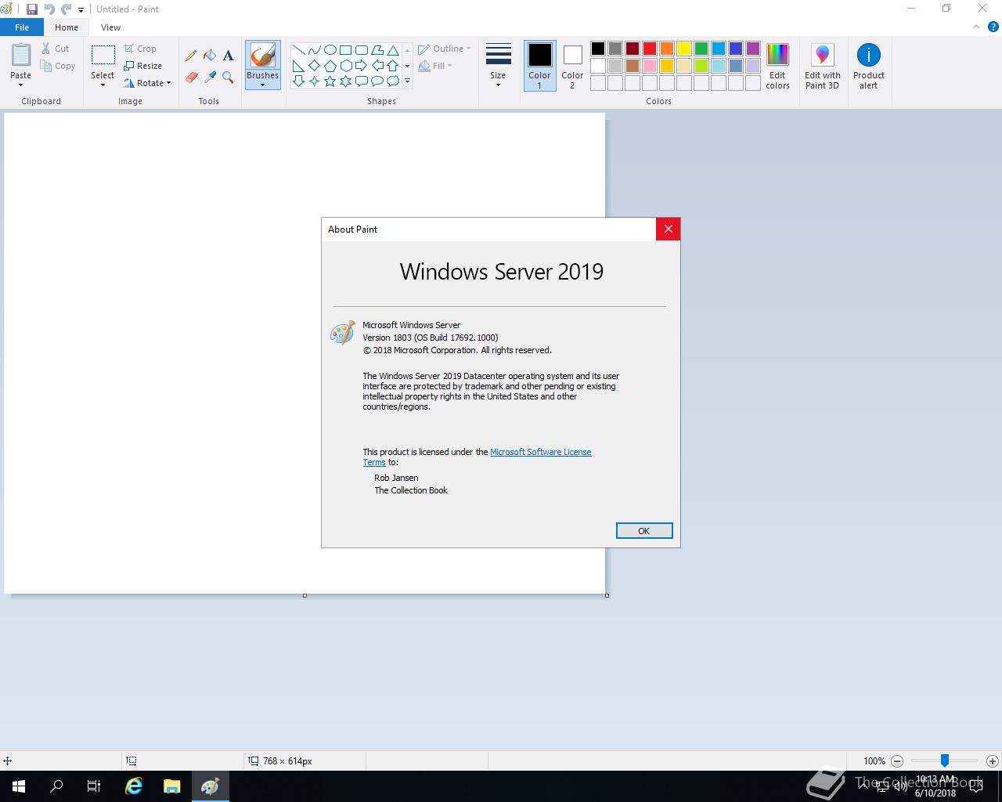Choose the Diamond shape

tap(315, 66)
